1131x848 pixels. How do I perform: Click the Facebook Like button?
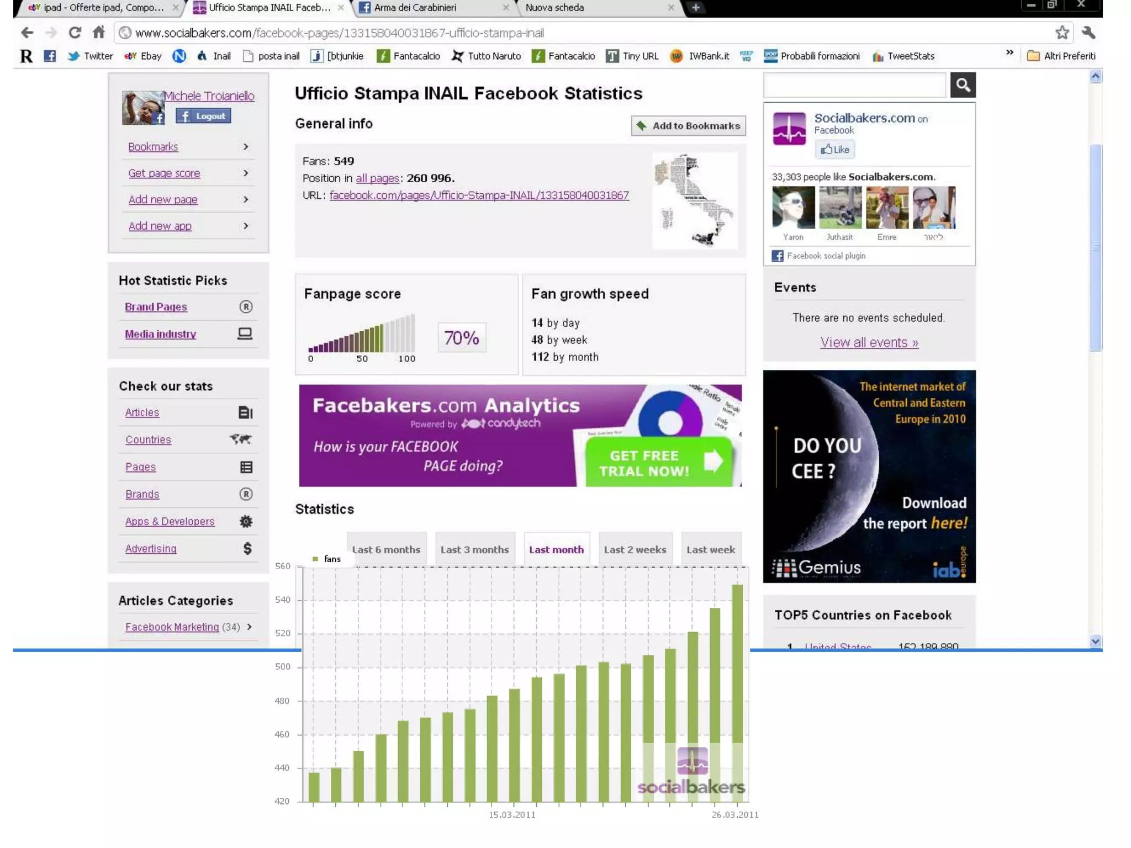point(834,149)
